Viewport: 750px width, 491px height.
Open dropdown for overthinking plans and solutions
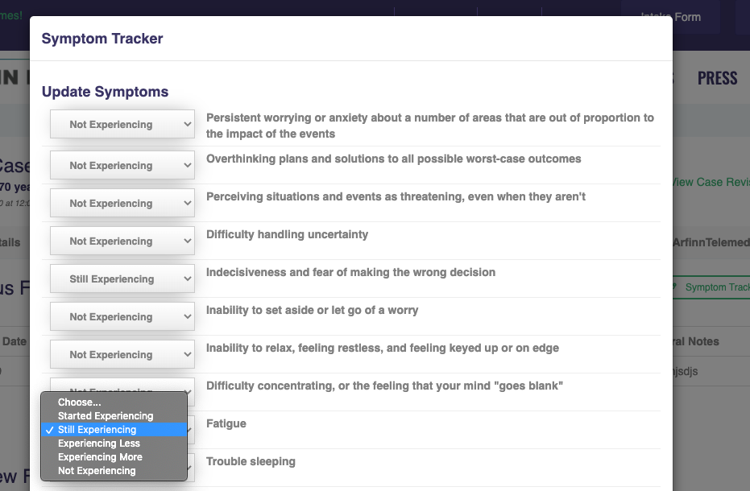(x=122, y=166)
